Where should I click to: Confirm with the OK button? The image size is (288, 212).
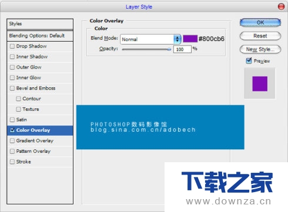click(260, 23)
